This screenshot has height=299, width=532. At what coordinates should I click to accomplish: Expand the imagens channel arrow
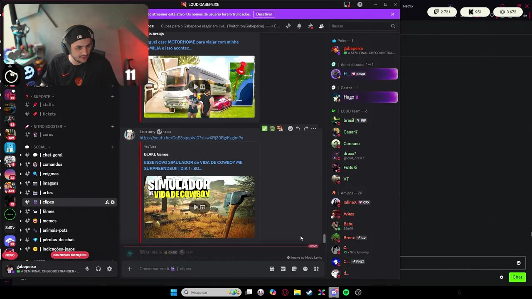[21, 183]
